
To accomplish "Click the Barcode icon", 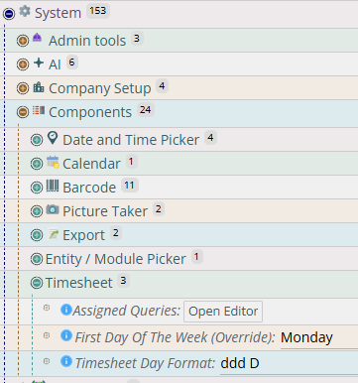I will pos(53,186).
